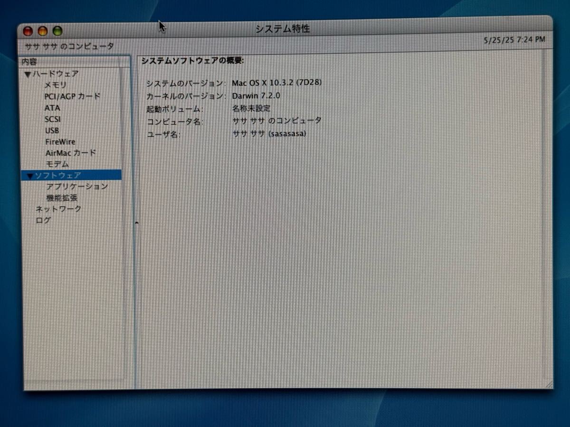
Task: Click ササ ササ (sasasasa) user name value
Action: pos(269,134)
